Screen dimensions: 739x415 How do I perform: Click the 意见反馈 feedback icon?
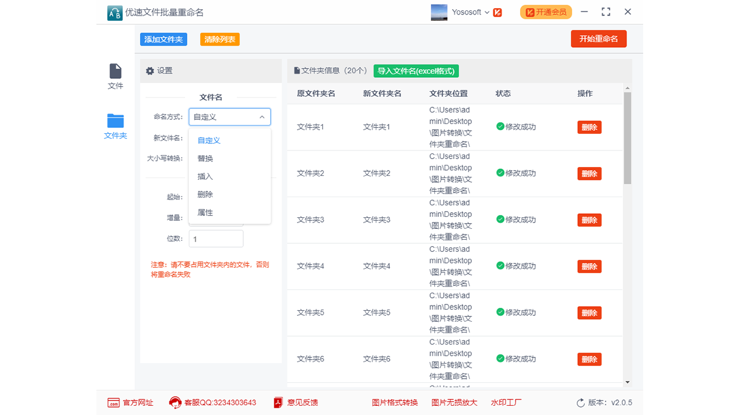click(x=277, y=402)
